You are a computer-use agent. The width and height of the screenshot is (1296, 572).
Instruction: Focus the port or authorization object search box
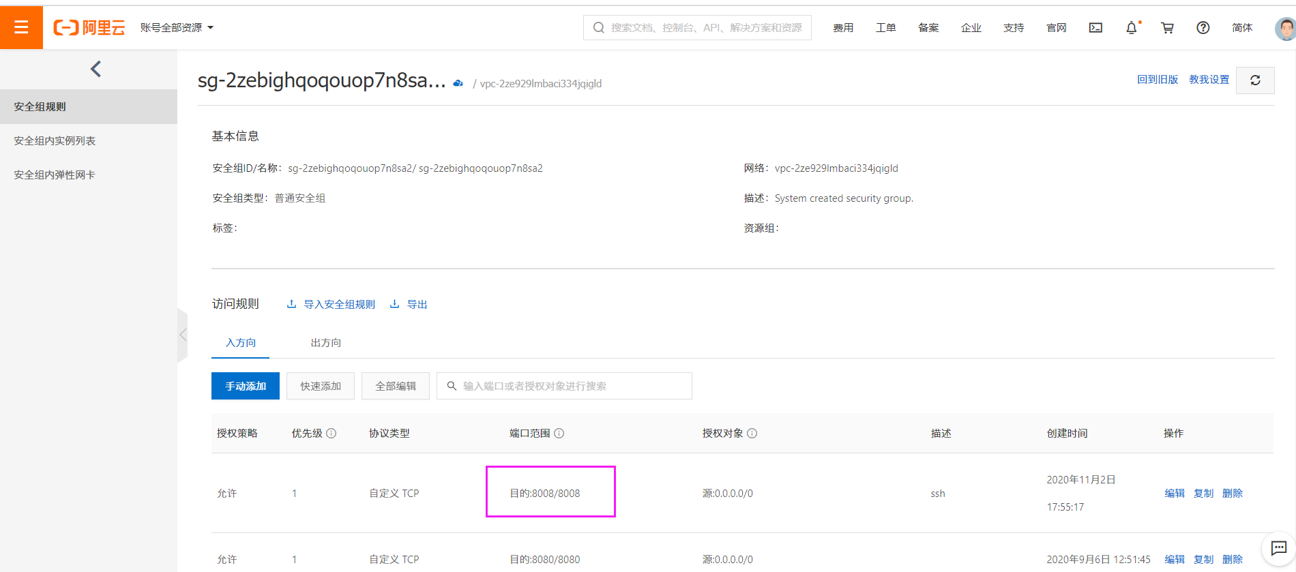pyautogui.click(x=564, y=386)
